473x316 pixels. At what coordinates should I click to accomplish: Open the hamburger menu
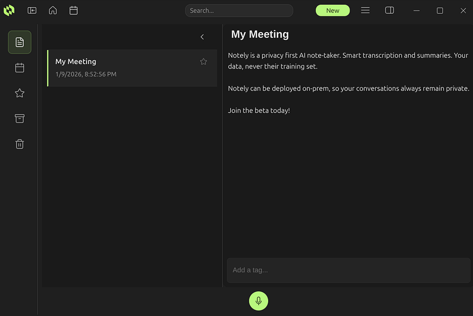365,11
